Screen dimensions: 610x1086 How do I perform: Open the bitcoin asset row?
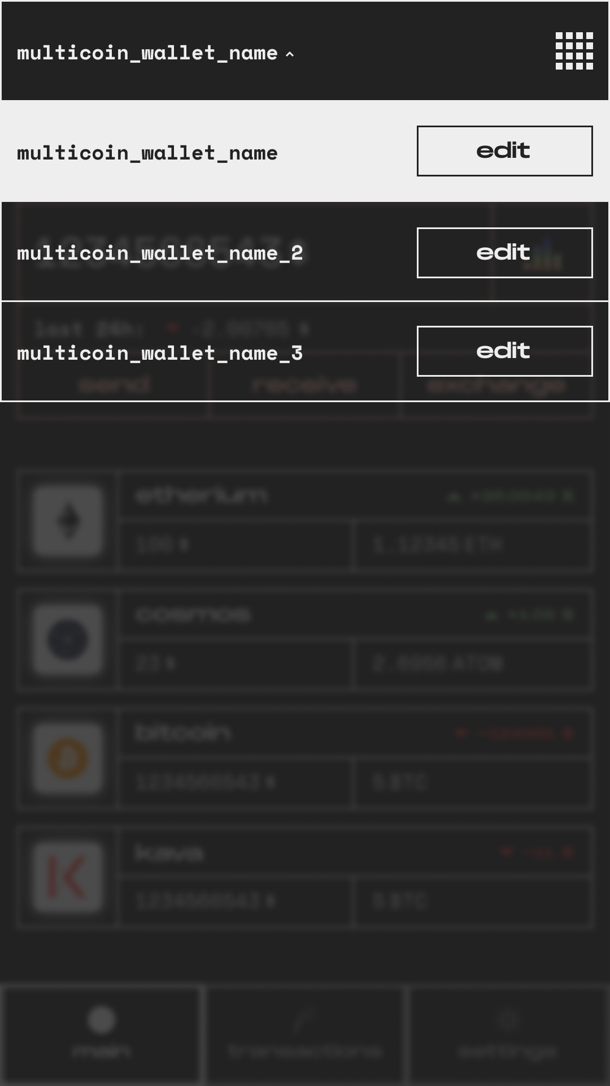coord(305,759)
